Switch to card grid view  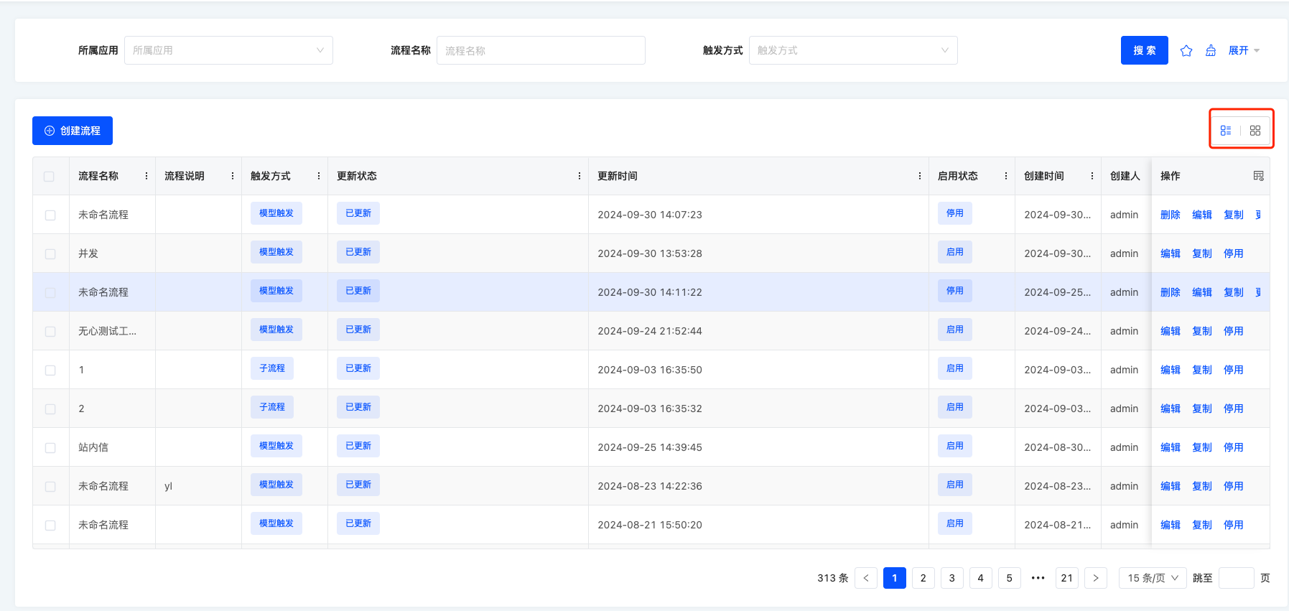[1255, 131]
